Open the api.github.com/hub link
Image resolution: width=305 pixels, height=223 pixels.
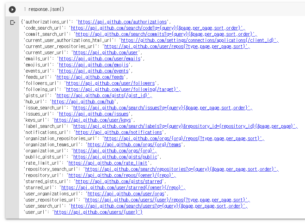point(83,102)
